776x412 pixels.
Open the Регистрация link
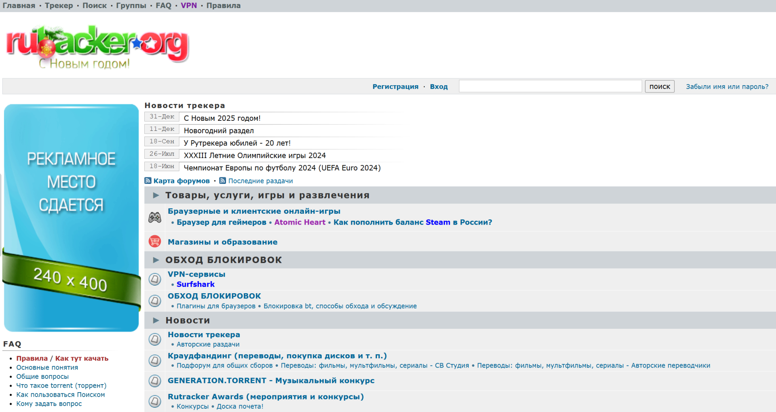395,86
